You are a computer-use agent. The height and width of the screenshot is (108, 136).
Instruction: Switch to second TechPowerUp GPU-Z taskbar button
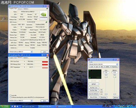coord(46,107)
